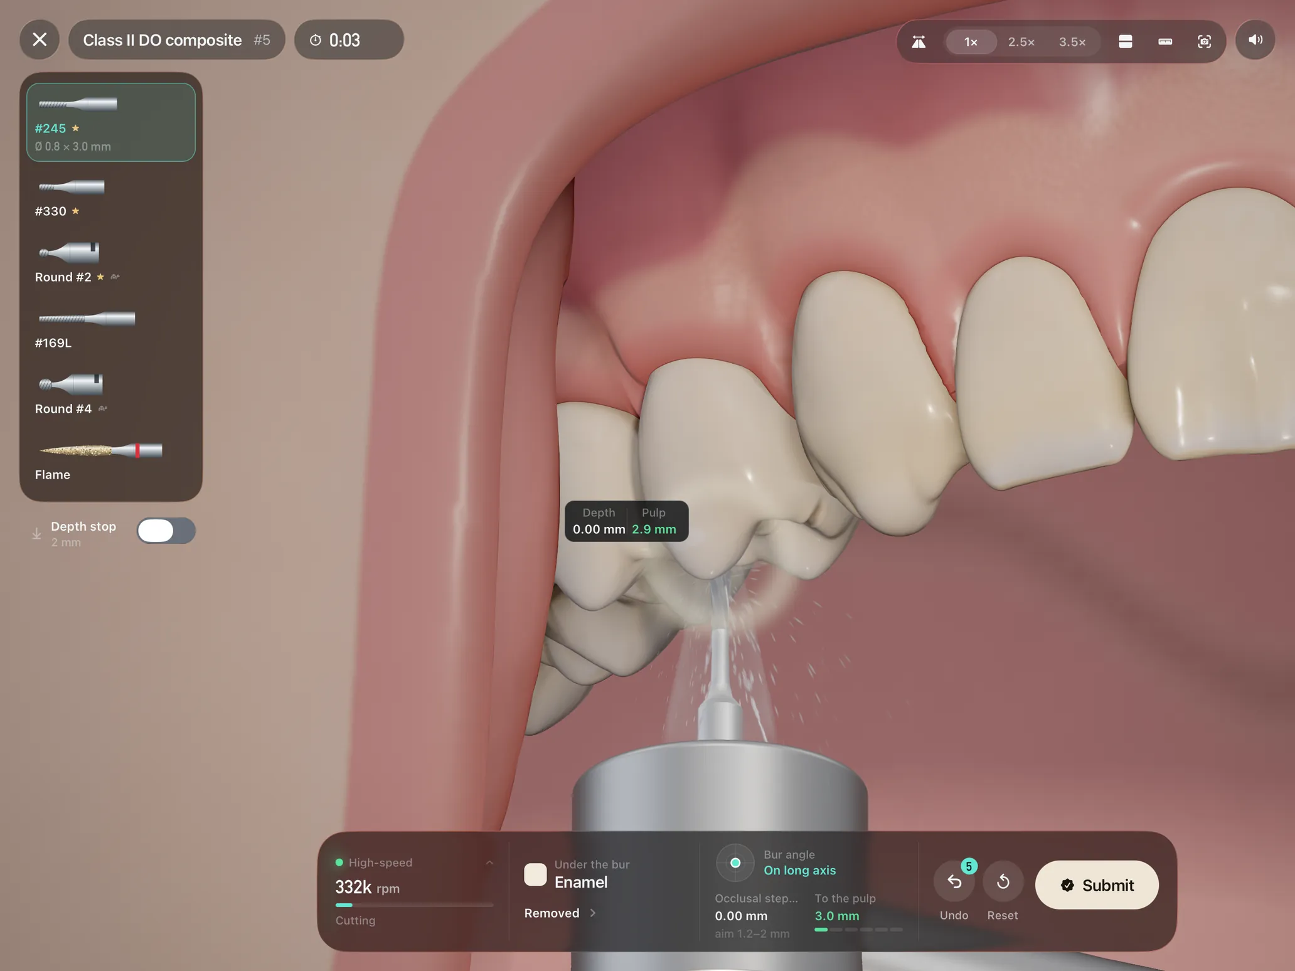
Task: Open the 0:03 timer pill
Action: pyautogui.click(x=349, y=40)
